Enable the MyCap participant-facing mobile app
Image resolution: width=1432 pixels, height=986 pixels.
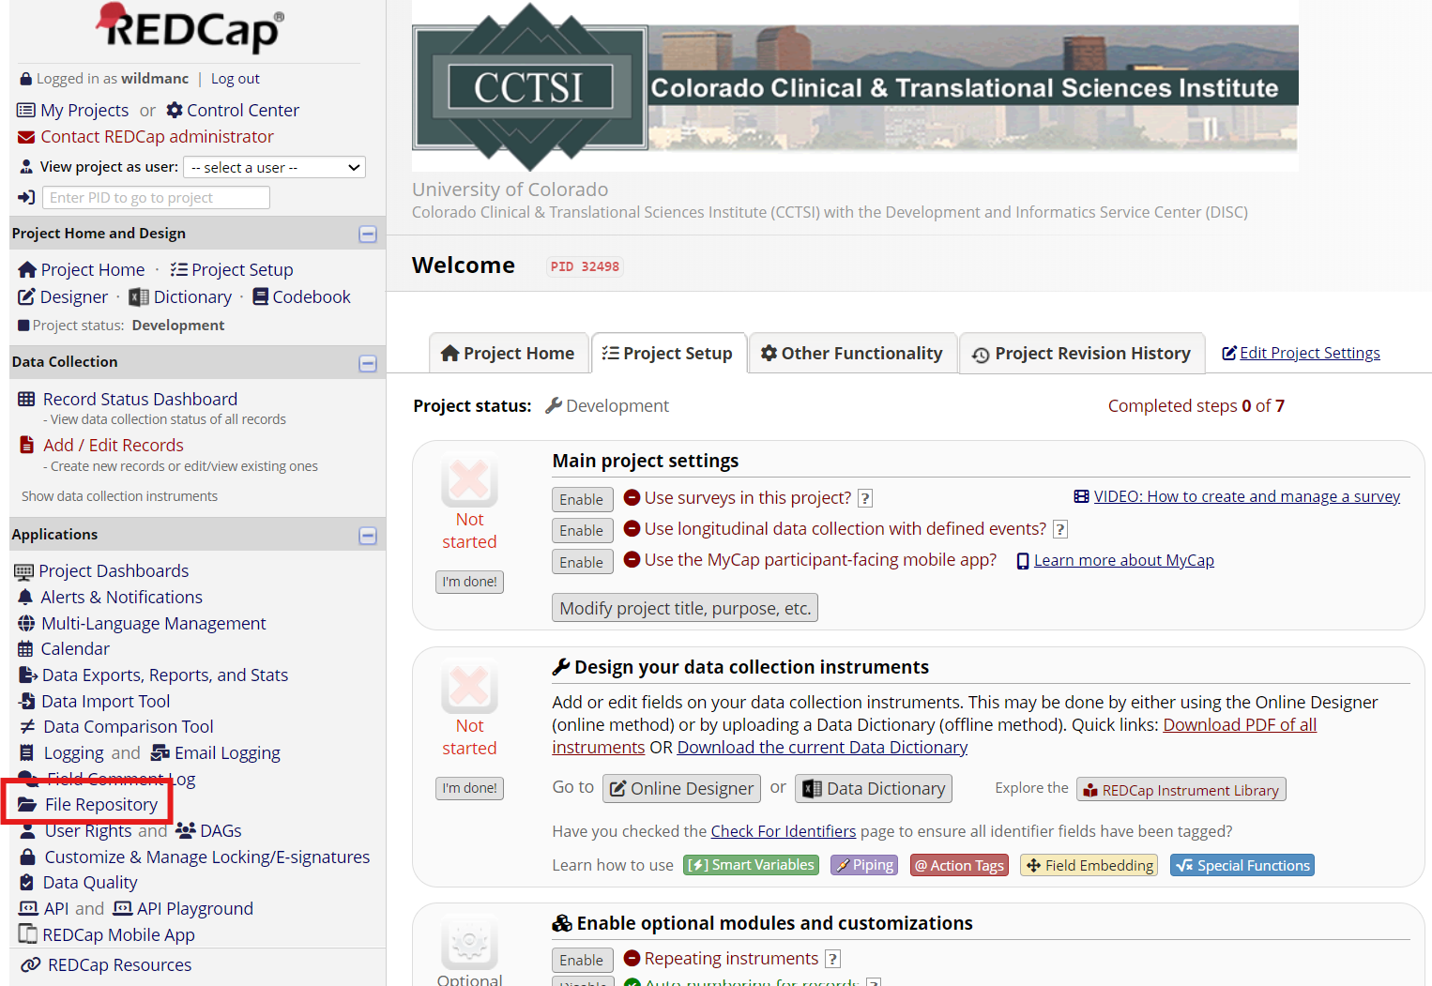[x=582, y=563]
